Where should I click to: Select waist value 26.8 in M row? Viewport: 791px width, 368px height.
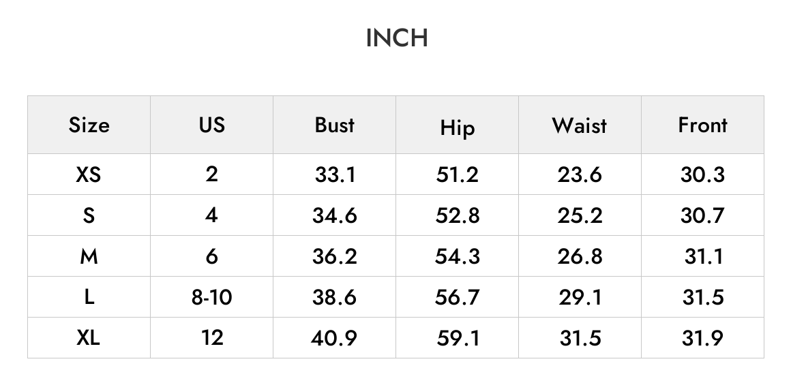[x=580, y=257]
